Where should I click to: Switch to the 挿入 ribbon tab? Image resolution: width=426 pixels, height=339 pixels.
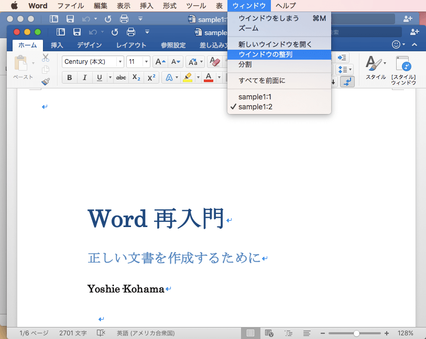pyautogui.click(x=57, y=45)
